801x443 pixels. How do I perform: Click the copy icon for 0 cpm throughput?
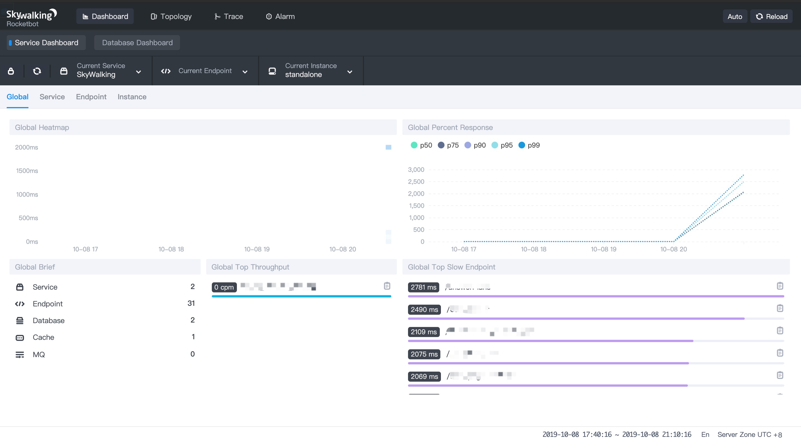(387, 286)
